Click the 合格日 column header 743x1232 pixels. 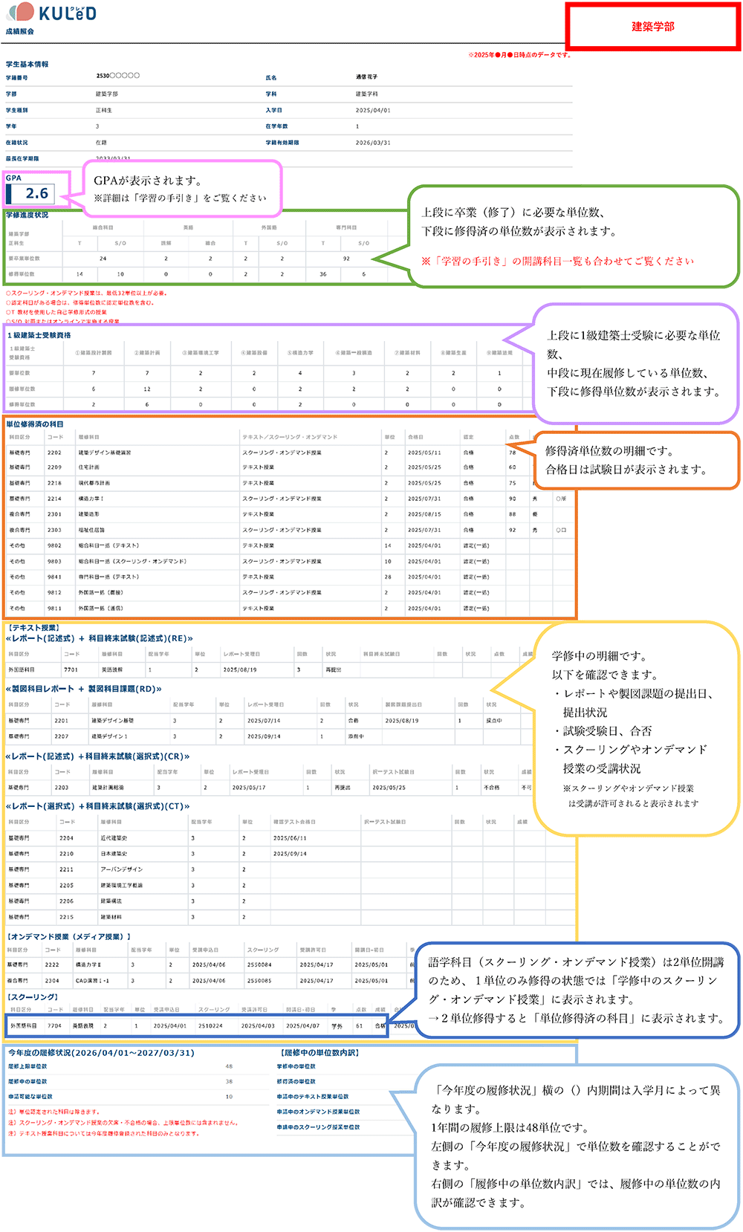click(415, 437)
